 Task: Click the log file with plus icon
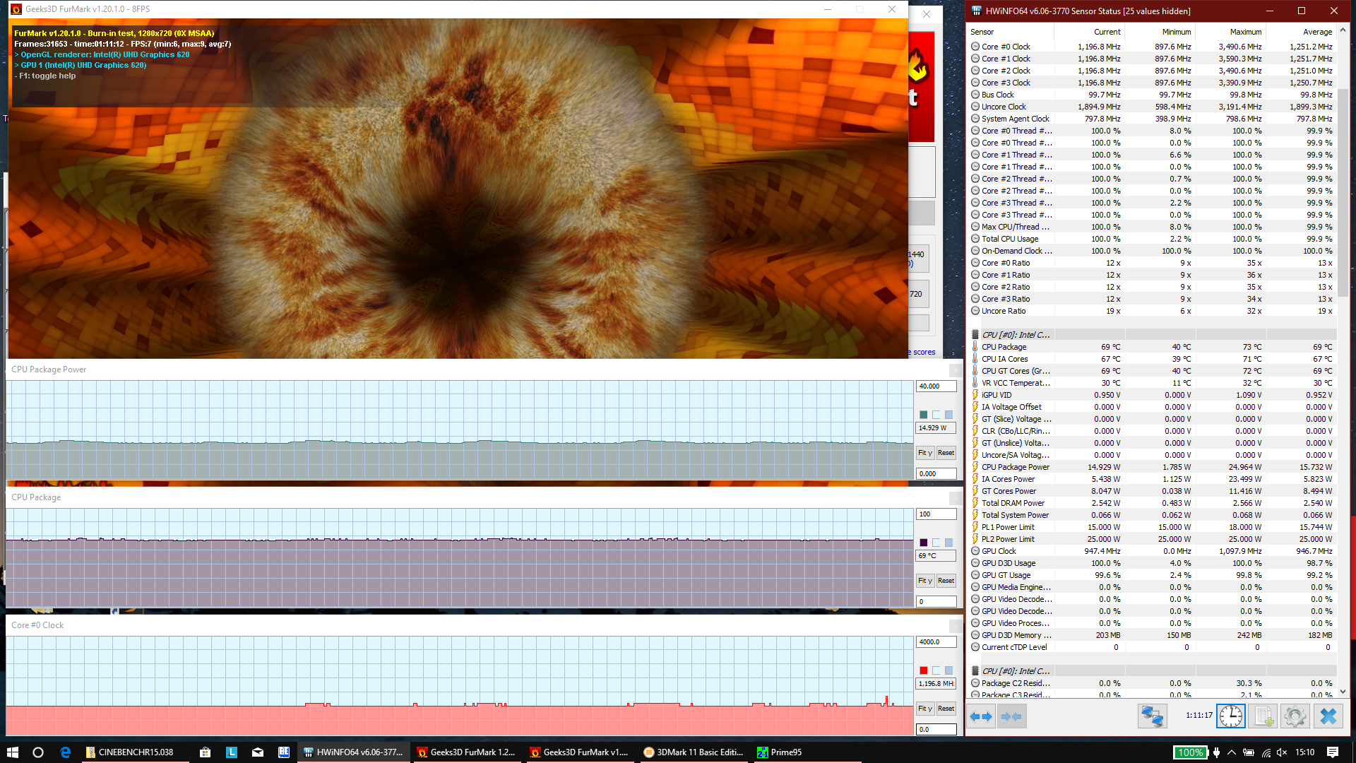[x=1263, y=716]
